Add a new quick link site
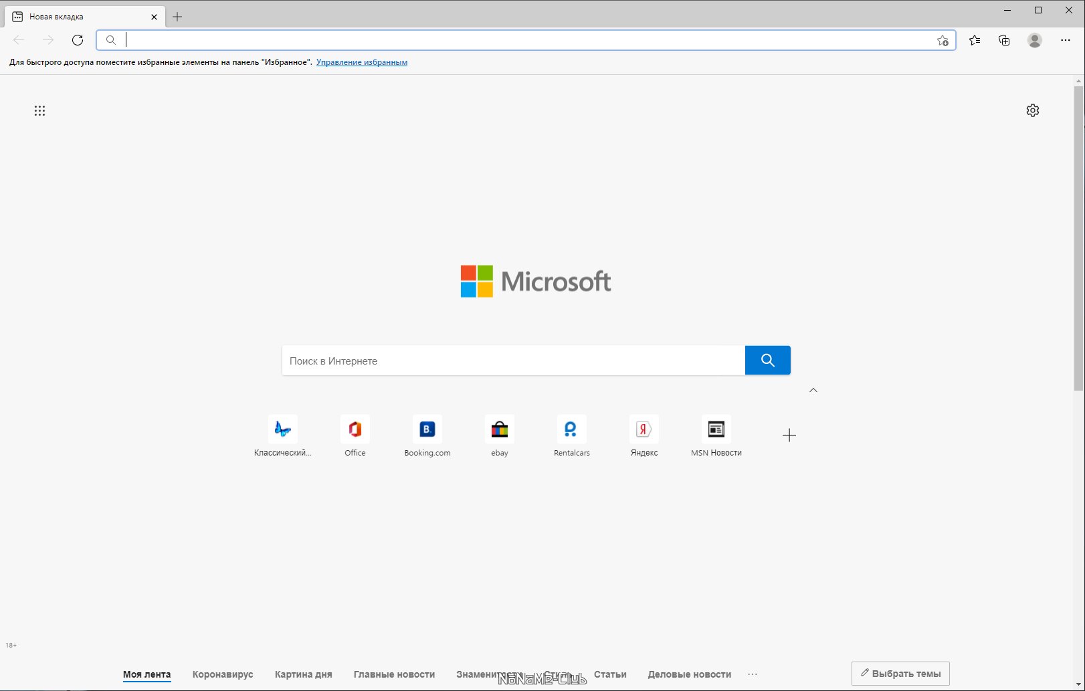Image resolution: width=1085 pixels, height=691 pixels. [789, 435]
